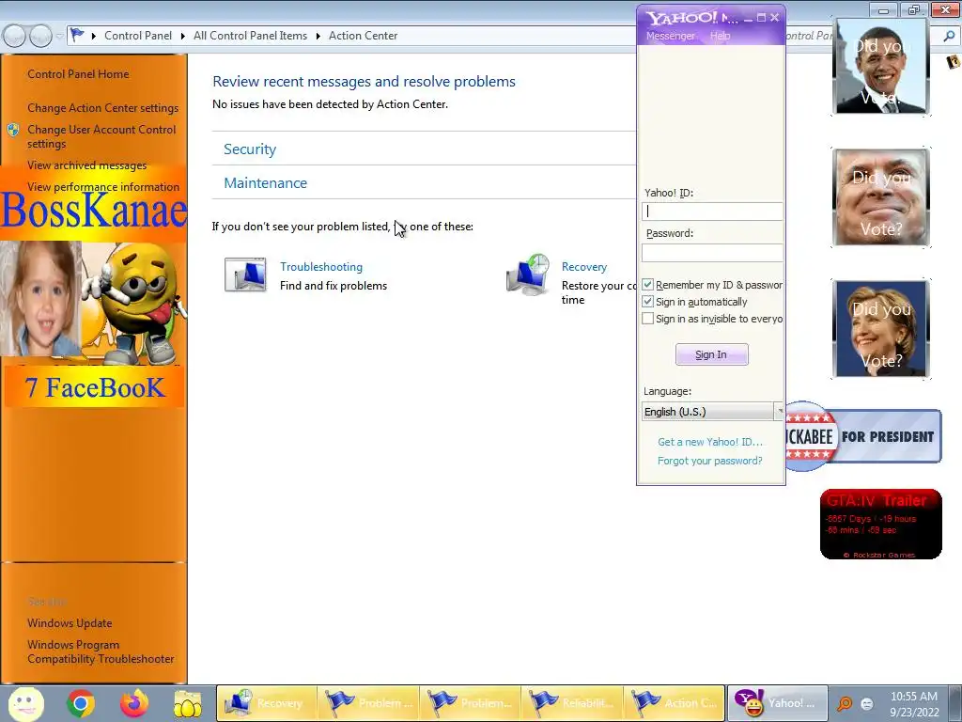Open the Messenger menu in Yahoo window
The width and height of the screenshot is (962, 722).
tap(671, 36)
